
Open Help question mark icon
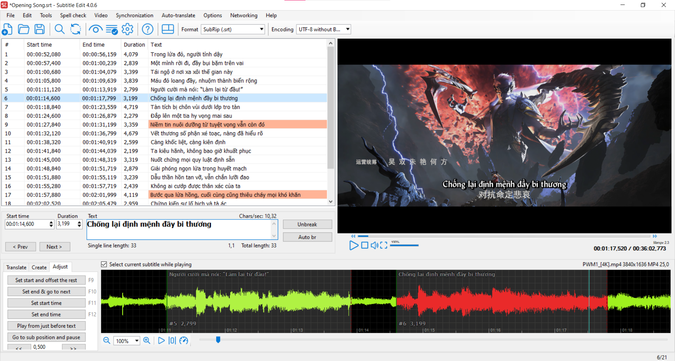[148, 29]
